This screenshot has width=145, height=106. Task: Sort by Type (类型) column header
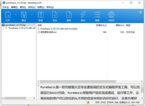click(x=128, y=25)
